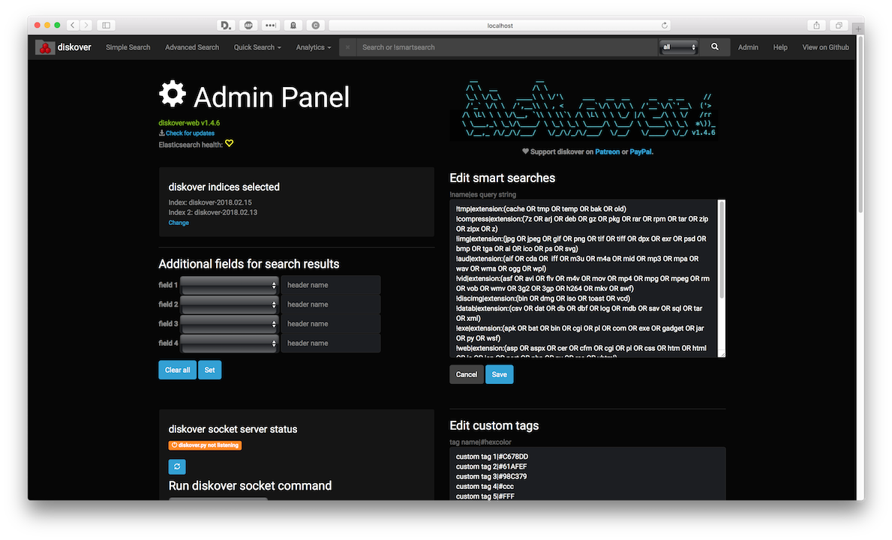Click field 4 header name input
Screen dimensions: 892x540
[331, 343]
